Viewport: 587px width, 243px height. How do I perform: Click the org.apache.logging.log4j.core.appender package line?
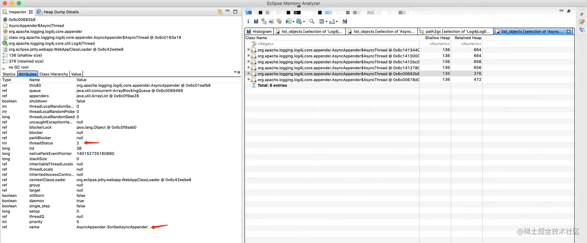click(x=45, y=31)
